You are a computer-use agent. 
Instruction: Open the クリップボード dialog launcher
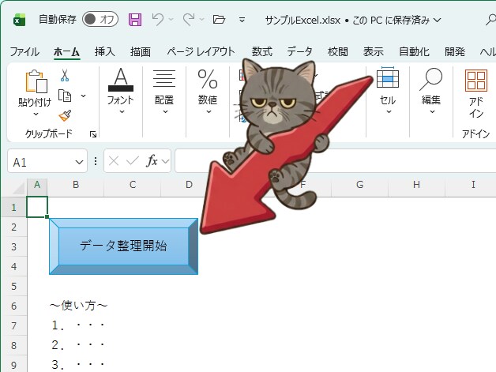(93, 134)
